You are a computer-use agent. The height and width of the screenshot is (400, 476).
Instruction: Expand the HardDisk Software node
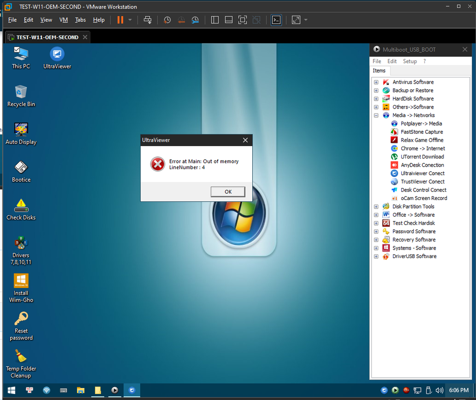pos(376,99)
